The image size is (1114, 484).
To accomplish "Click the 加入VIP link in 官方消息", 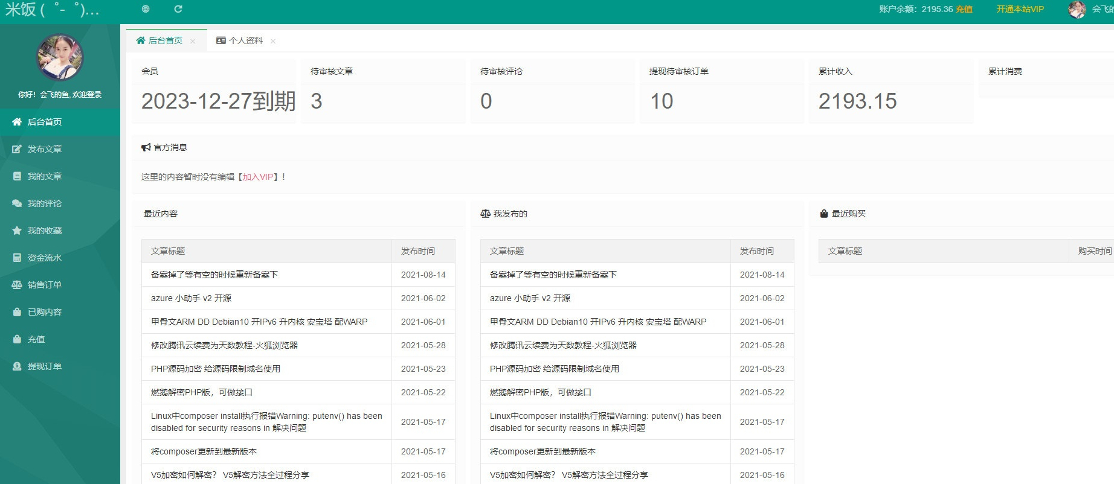I will click(258, 177).
